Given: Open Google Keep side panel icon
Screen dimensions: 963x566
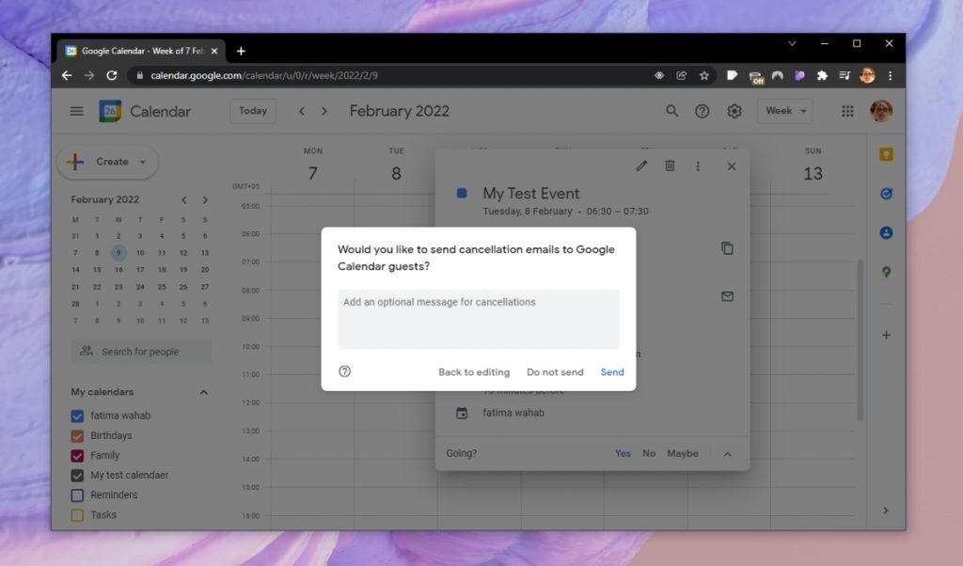Looking at the screenshot, I should click(886, 154).
